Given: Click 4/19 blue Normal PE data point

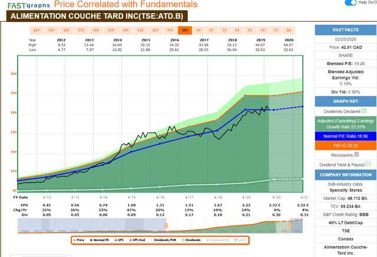Looking at the screenshot, I should [246, 110].
